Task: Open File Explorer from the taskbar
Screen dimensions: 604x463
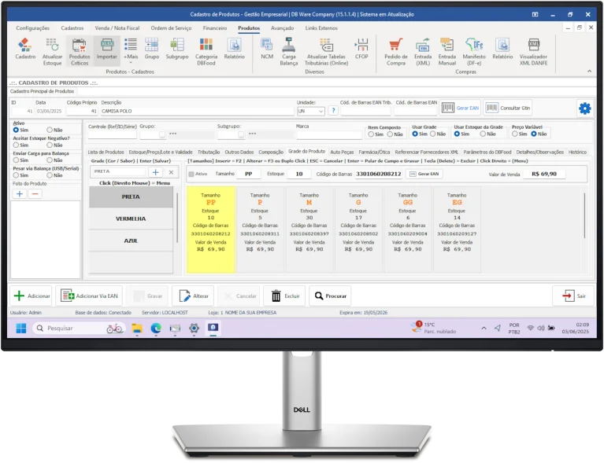Action: [x=136, y=328]
